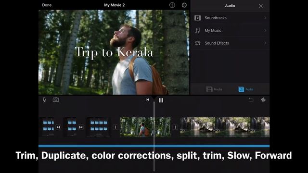This screenshot has width=308, height=173.
Task: Skip to the beginning of the movie
Action: 147,100
